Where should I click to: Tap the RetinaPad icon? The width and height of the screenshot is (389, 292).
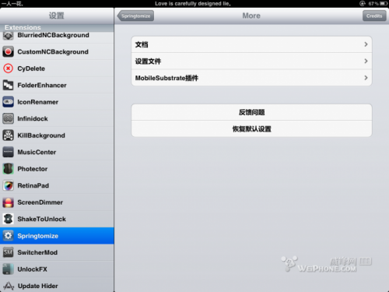(x=8, y=185)
